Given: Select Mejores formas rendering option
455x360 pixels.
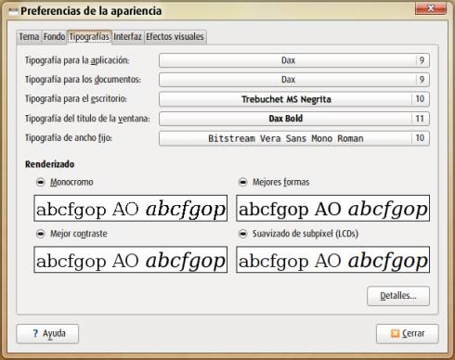Looking at the screenshot, I should point(274,182).
